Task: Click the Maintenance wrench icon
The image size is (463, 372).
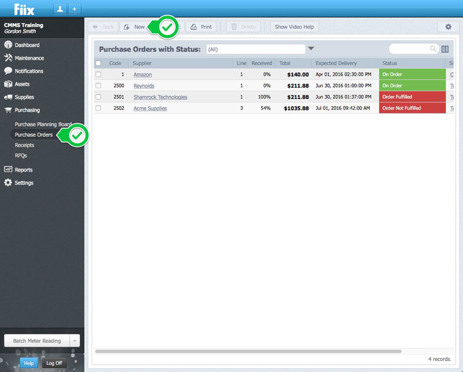Action: (x=8, y=58)
